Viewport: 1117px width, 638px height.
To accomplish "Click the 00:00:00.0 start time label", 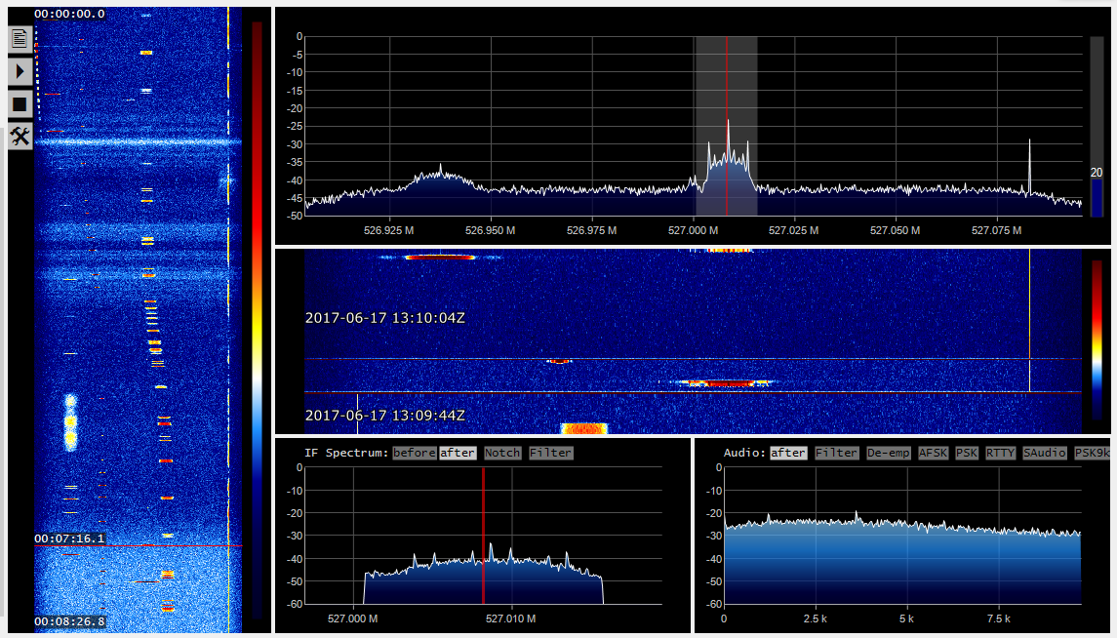I will tap(70, 15).
